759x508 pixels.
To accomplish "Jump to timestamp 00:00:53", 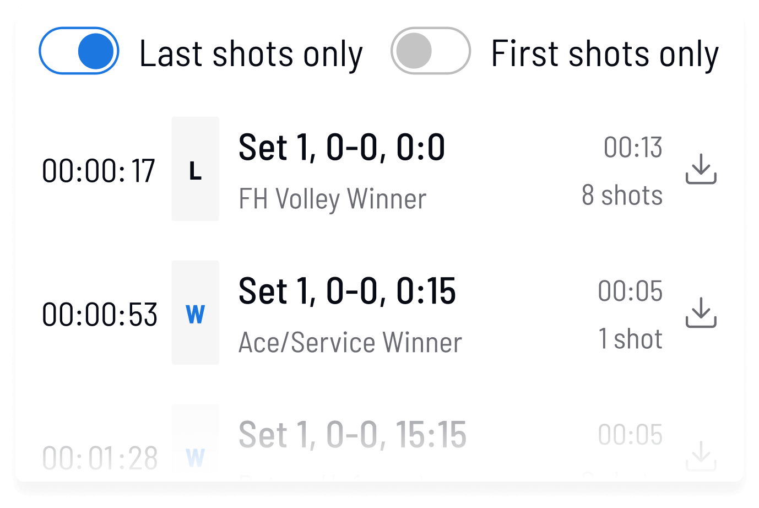I will tap(100, 315).
